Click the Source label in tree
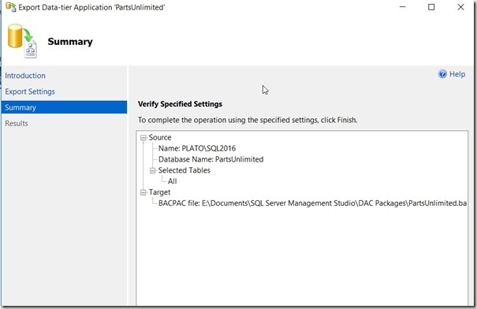 coord(160,137)
